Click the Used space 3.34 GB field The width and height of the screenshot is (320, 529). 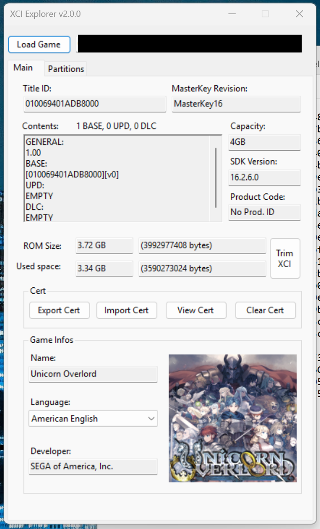[104, 269]
